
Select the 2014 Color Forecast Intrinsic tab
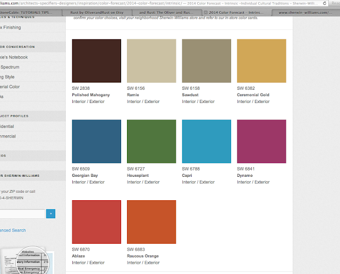tap(236, 13)
